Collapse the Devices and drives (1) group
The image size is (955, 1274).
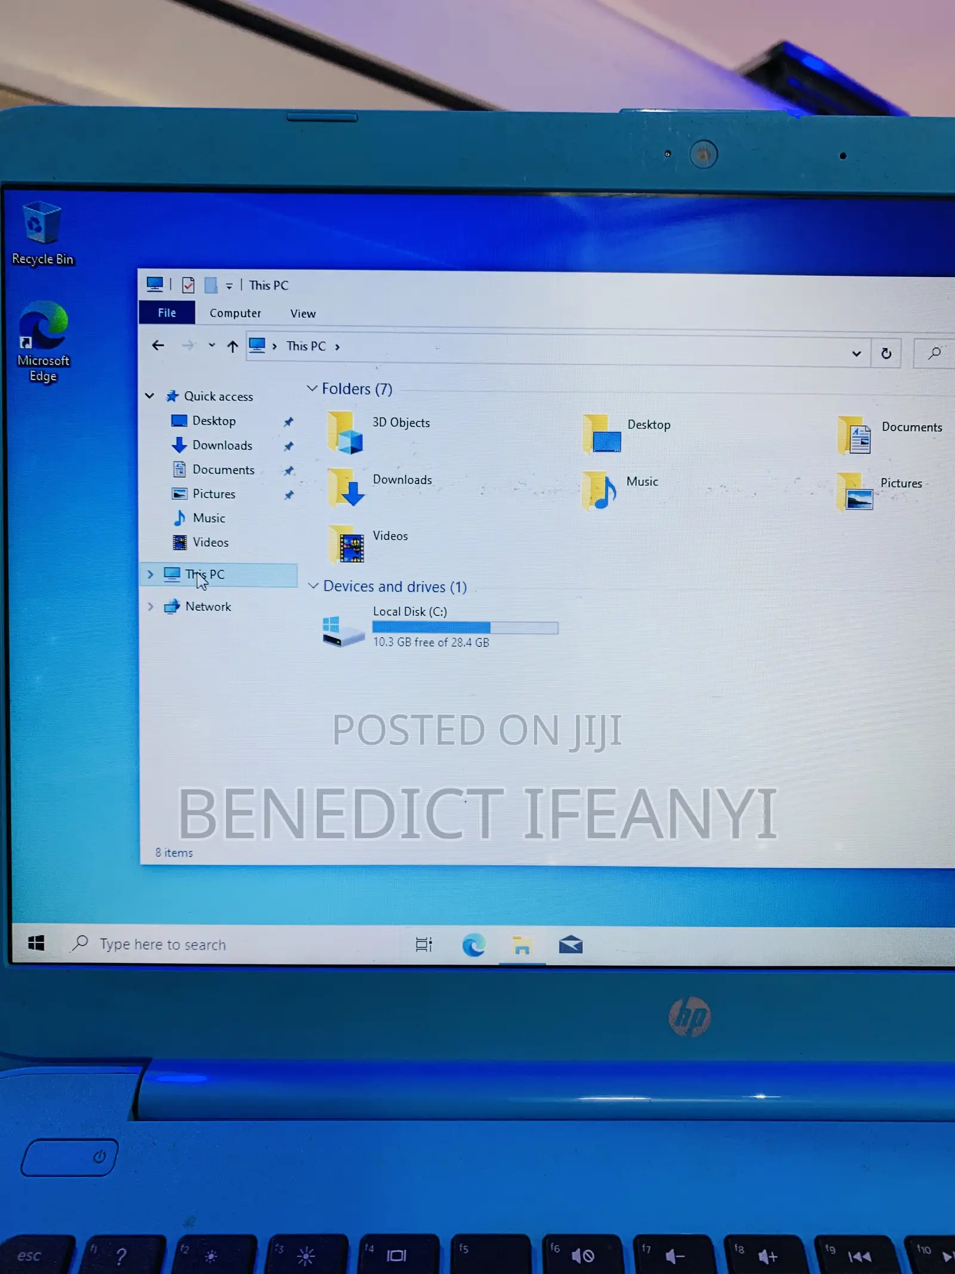tap(313, 586)
